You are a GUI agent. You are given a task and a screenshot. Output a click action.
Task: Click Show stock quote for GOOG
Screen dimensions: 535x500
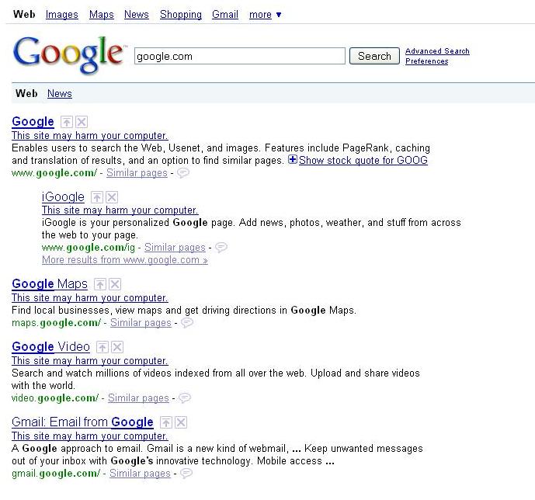pyautogui.click(x=363, y=160)
